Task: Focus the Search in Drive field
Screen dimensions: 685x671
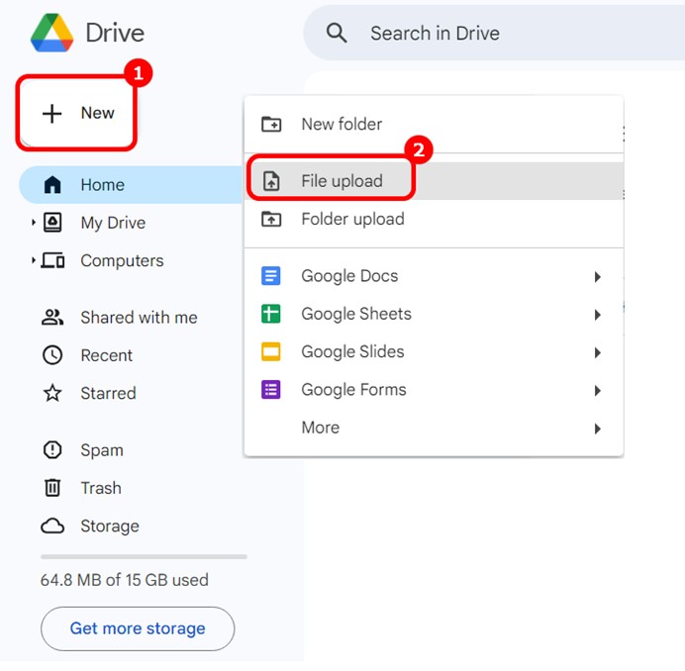Action: (494, 34)
